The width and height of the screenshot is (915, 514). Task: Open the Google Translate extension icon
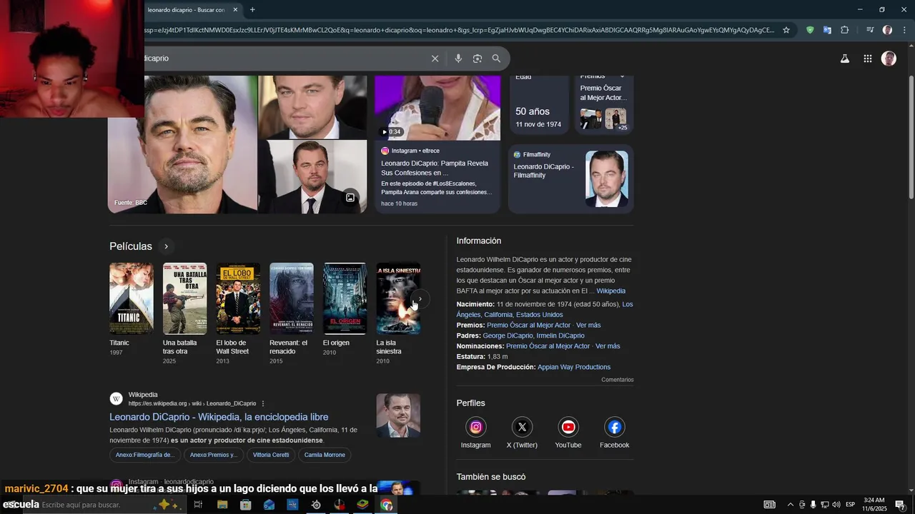pos(827,30)
